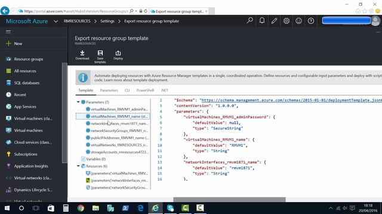This screenshot has height=214, width=382.
Task: Open PowerShell from the taskbar
Action: pos(125,208)
